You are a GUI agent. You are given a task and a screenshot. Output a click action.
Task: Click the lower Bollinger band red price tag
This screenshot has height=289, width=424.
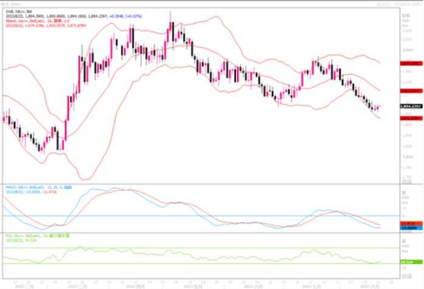pos(409,117)
